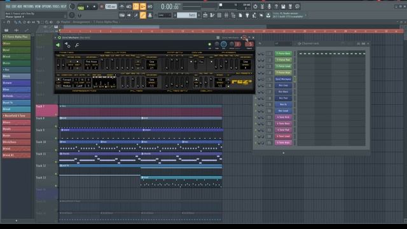Open the channel rack view icon
Screen dimensions: 407x229
tap(219, 15)
